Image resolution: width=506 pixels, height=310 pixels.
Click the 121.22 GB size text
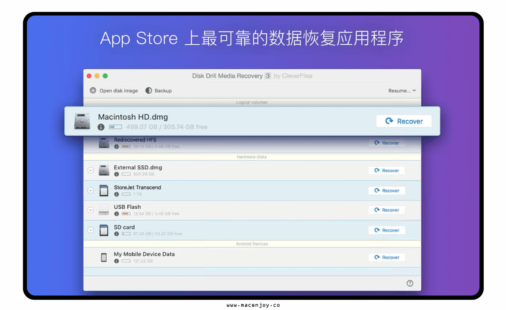(x=143, y=261)
